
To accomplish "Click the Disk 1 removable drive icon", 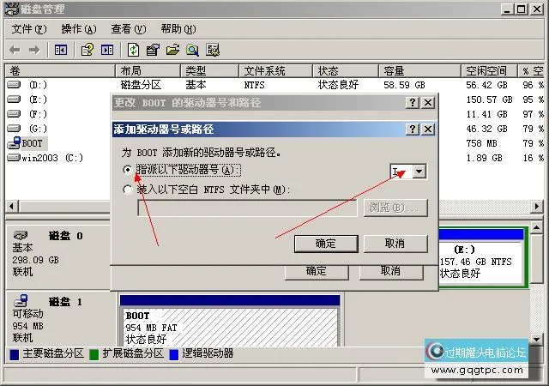I will pyautogui.click(x=21, y=300).
